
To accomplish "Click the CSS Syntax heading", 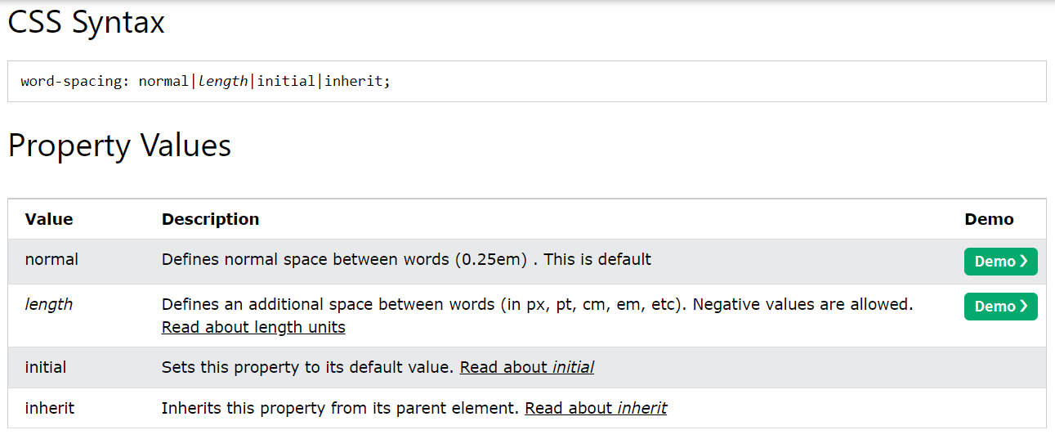I will [x=87, y=22].
